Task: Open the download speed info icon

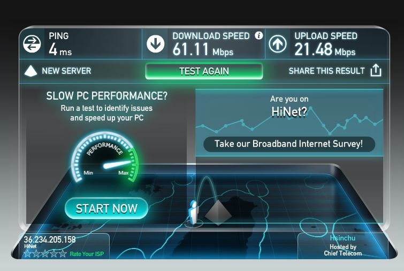Action: point(258,35)
